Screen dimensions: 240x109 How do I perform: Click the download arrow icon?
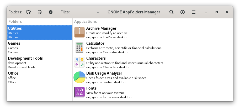click(98, 12)
